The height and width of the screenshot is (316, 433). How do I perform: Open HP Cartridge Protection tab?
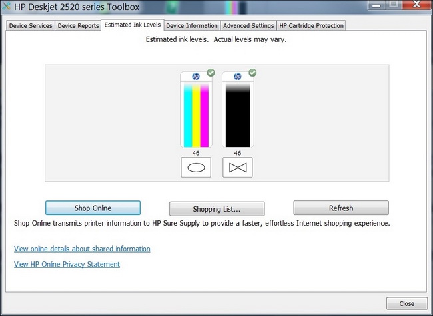311,26
